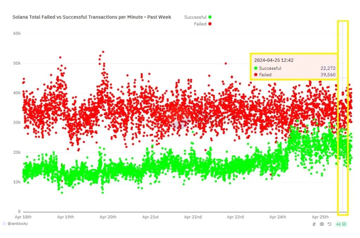Open the chart title query link
Viewport: 360px width, 238px height.
(92, 17)
